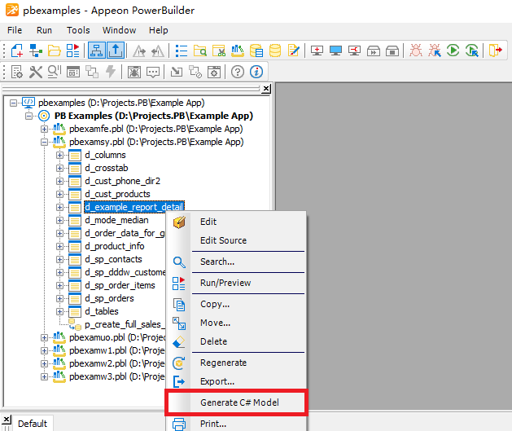Select Regenerate in the context menu

[x=223, y=363]
